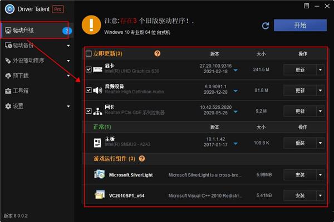Toggle the 立即更新(3) select-all checkbox
The width and height of the screenshot is (334, 222).
[89, 53]
